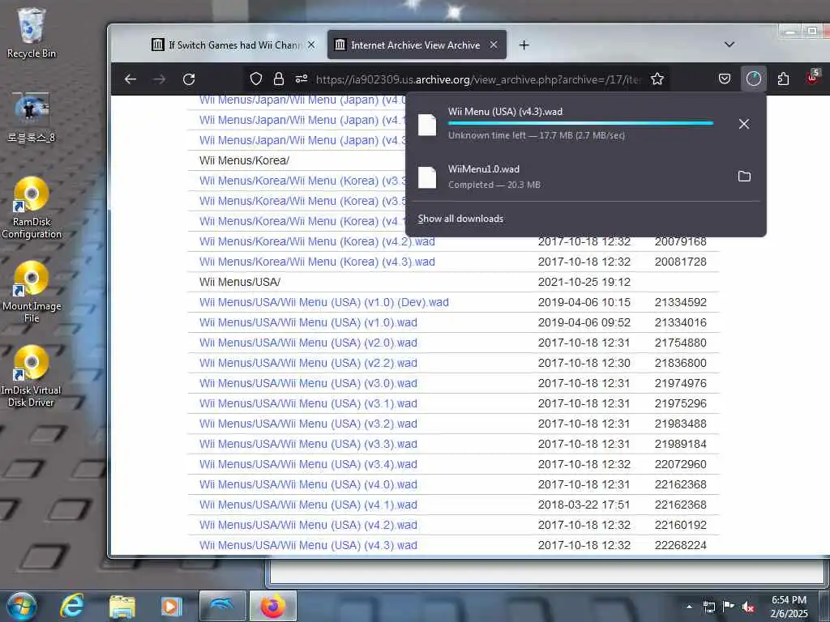Click the muted volume tray icon
The width and height of the screenshot is (830, 622).
pyautogui.click(x=748, y=607)
